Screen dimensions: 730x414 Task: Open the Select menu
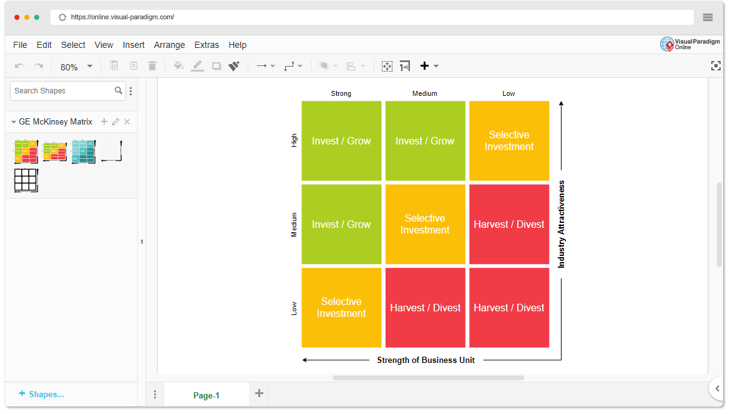click(x=73, y=45)
